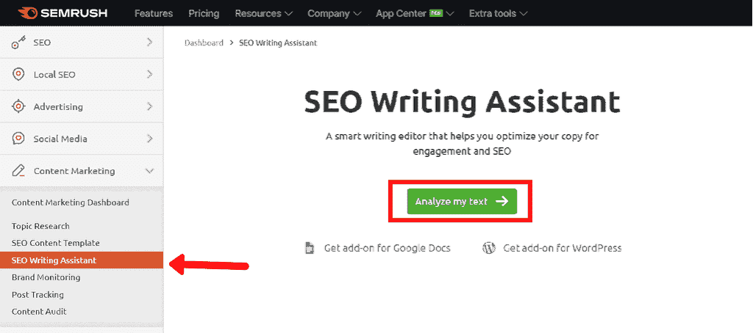Expand the Local SEO section chevron

pos(150,74)
